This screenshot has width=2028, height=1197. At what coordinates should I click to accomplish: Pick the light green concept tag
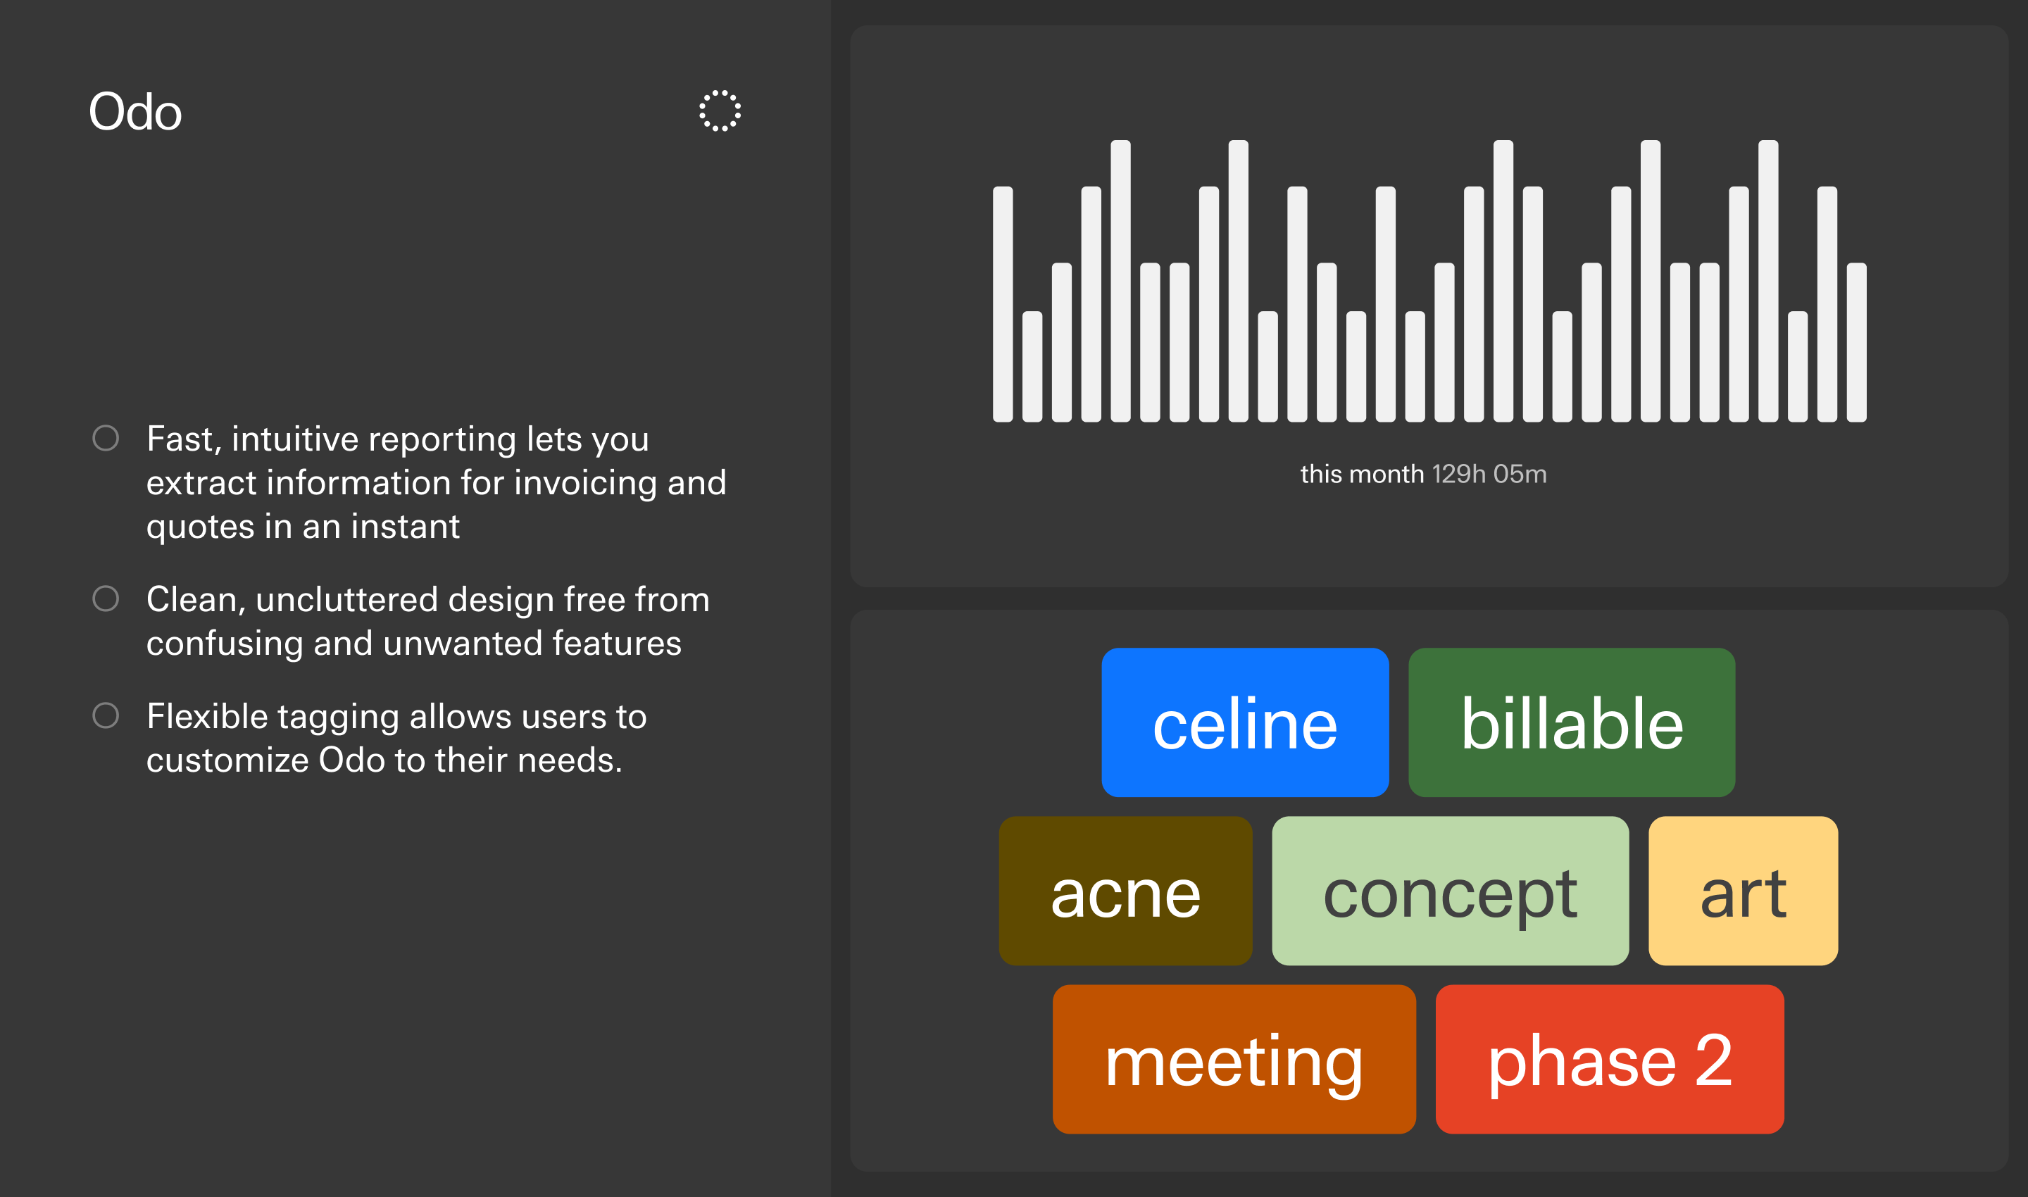pyautogui.click(x=1451, y=891)
